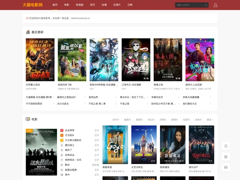
Task: Open ranked movie 又见稻乡
Action: (69, 135)
